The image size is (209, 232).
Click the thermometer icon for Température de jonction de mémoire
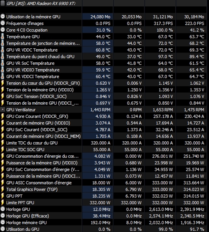coord(3,43)
